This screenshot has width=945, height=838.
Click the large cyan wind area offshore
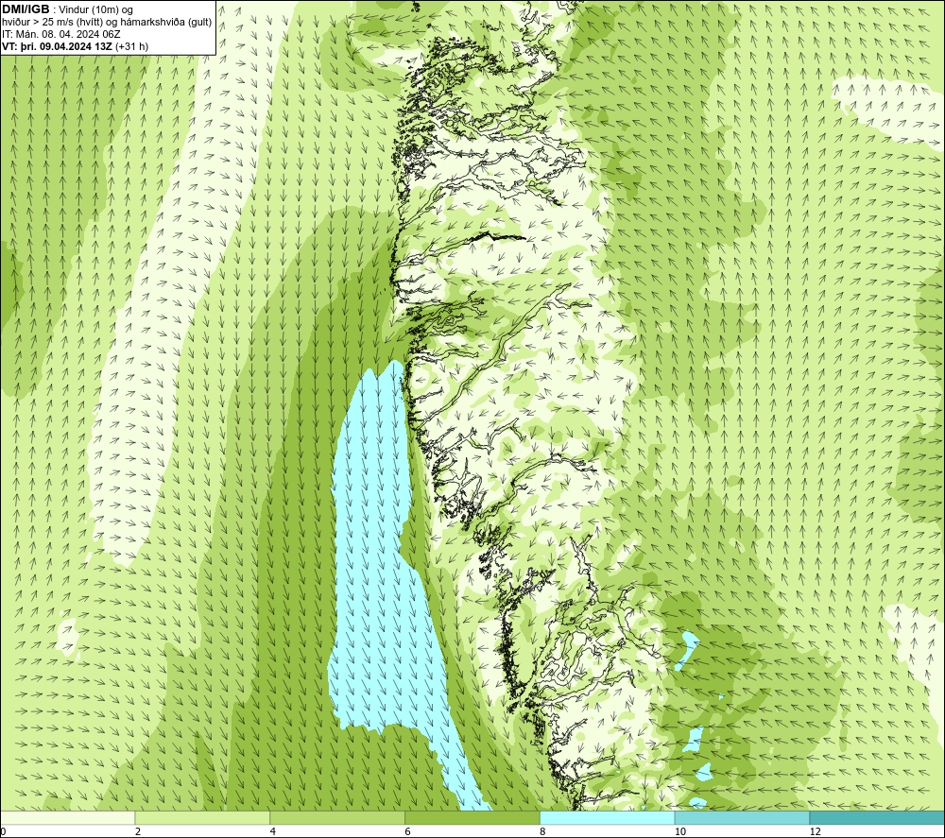coord(380,573)
